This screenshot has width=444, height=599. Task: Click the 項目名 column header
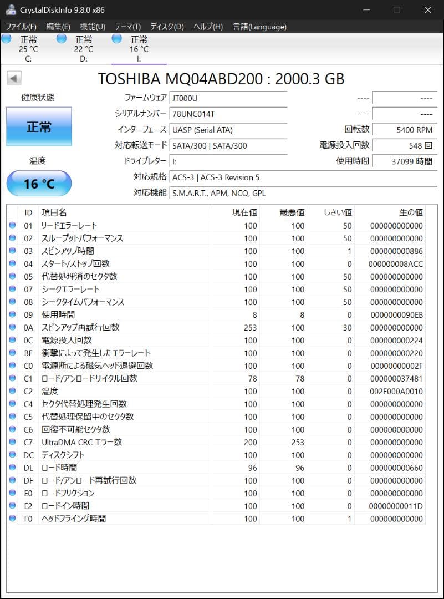(x=125, y=212)
